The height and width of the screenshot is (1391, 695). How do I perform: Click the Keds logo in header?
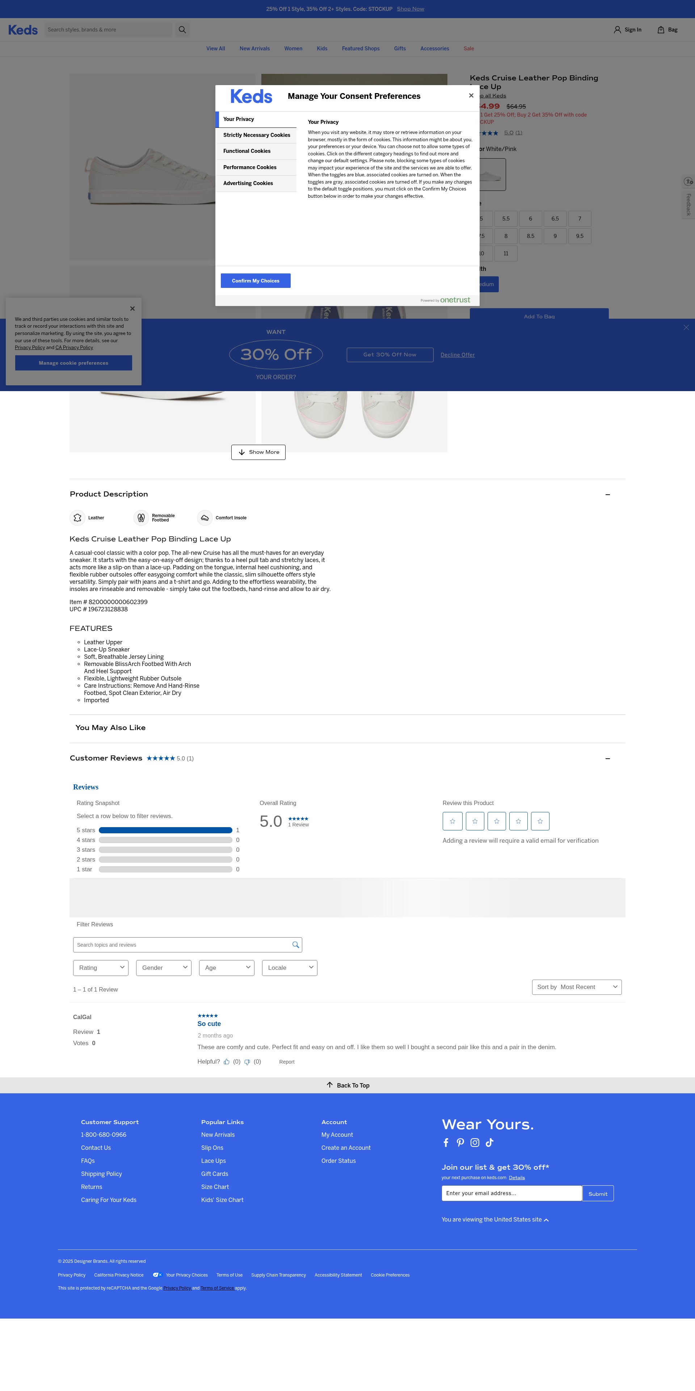pos(23,30)
